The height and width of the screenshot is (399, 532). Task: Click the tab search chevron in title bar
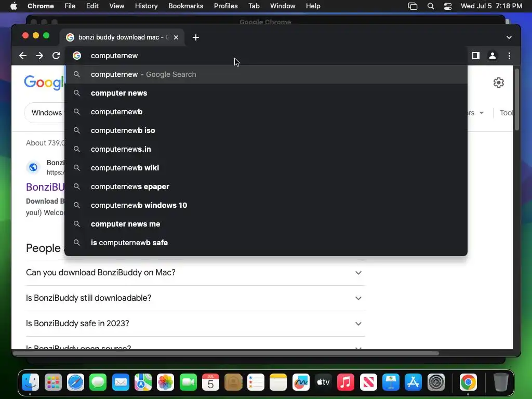[509, 37]
